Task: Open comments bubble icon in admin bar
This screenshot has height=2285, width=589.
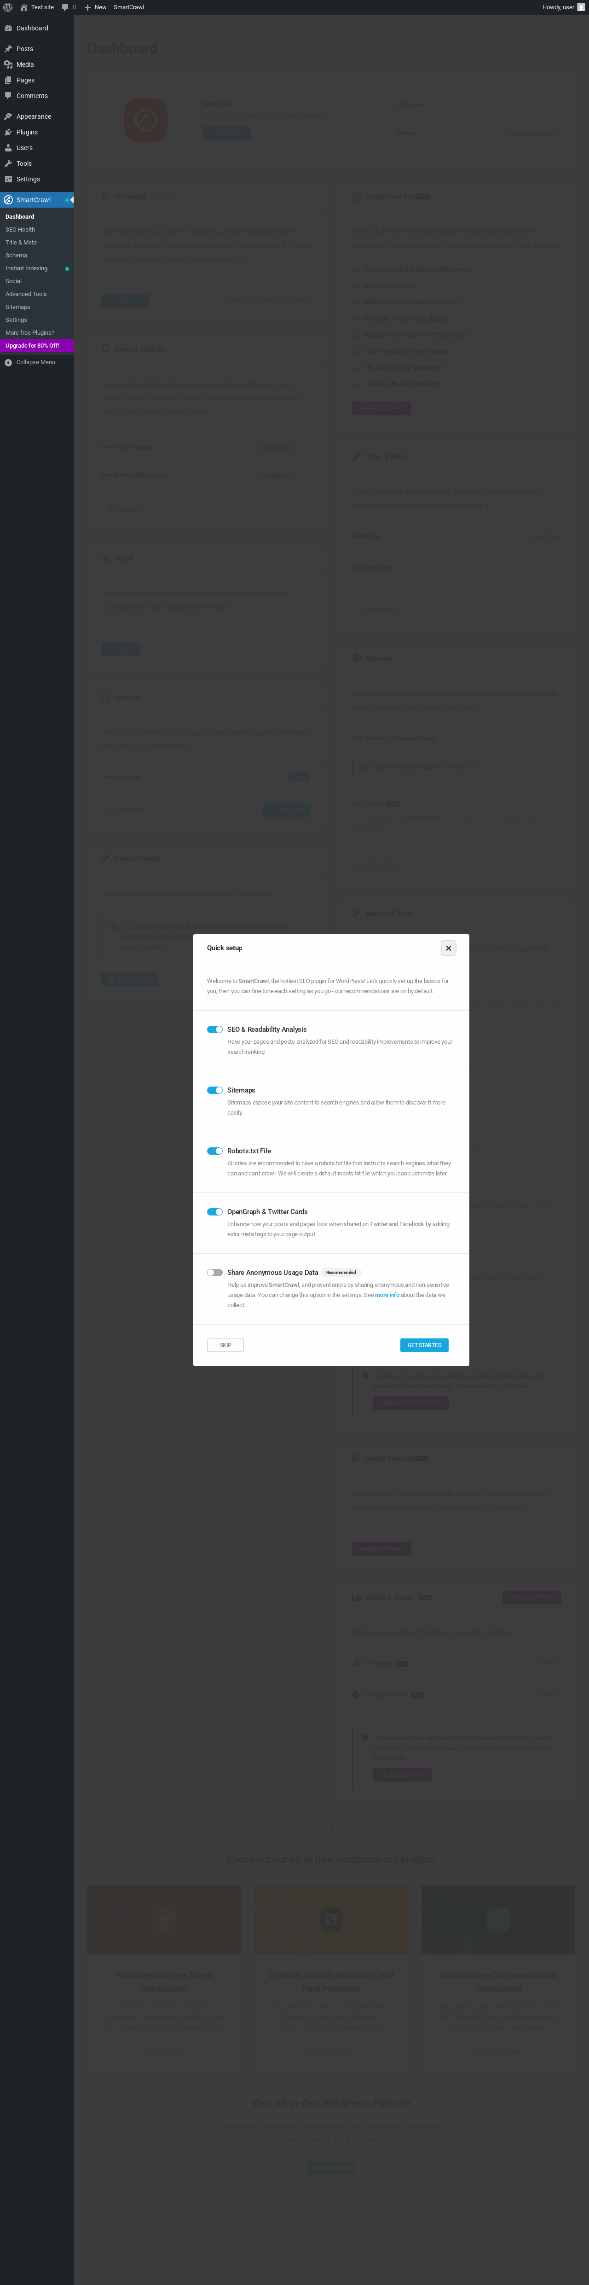Action: (x=65, y=7)
